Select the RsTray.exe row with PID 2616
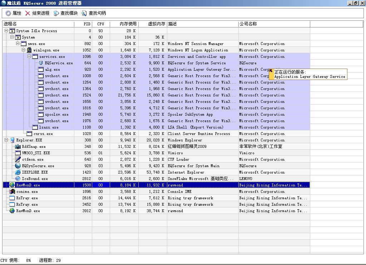366x265 pixels. [x=27, y=198]
